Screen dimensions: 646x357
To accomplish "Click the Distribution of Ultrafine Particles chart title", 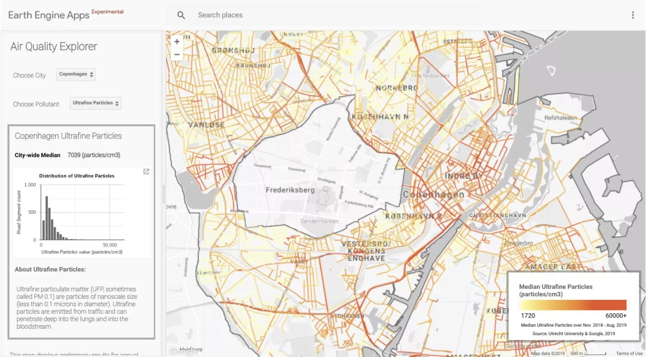I will [x=77, y=176].
